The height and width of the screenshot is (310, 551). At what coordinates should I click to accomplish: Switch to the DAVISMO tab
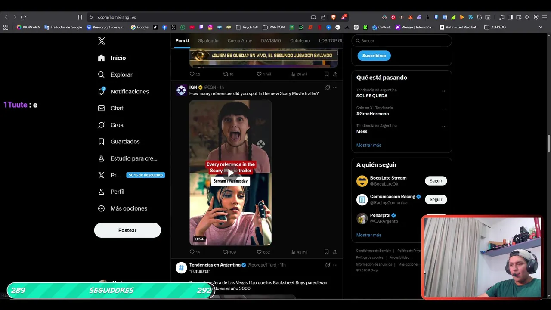pos(271,40)
